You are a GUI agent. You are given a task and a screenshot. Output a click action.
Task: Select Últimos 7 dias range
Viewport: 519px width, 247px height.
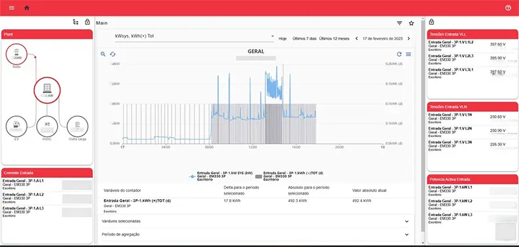pos(304,39)
